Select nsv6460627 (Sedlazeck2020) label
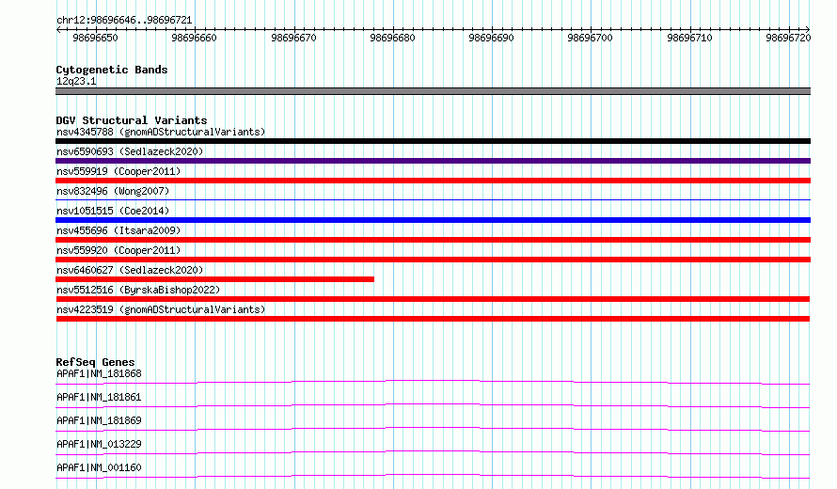 [x=130, y=270]
